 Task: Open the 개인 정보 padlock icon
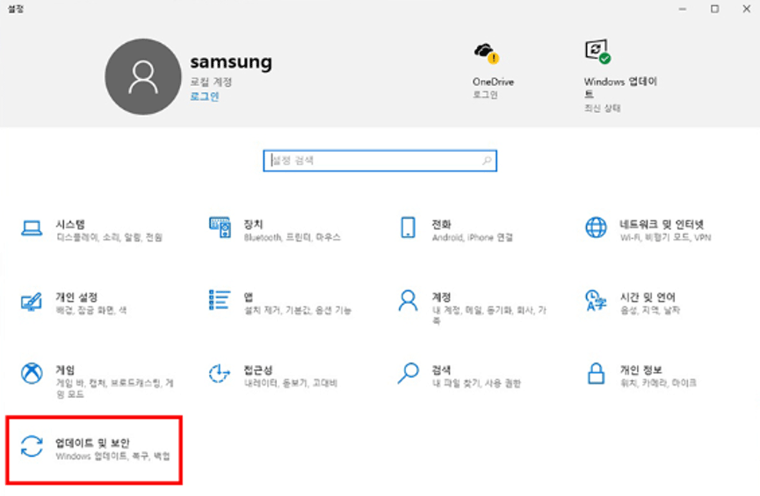(597, 373)
